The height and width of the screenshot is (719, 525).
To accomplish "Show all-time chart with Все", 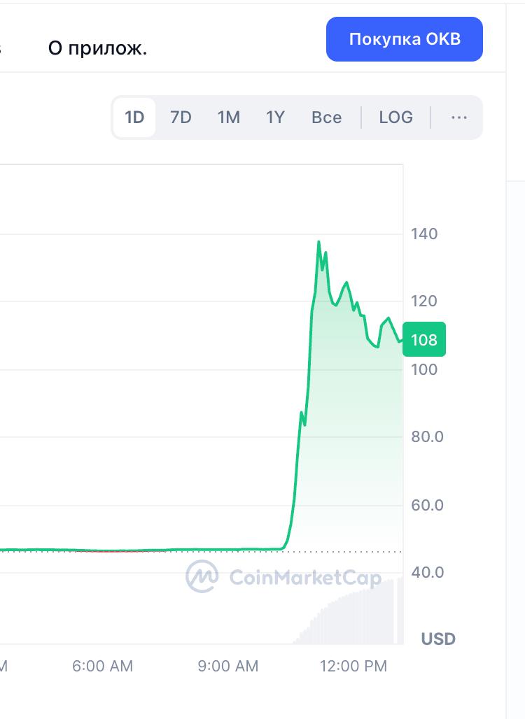I will [x=326, y=118].
